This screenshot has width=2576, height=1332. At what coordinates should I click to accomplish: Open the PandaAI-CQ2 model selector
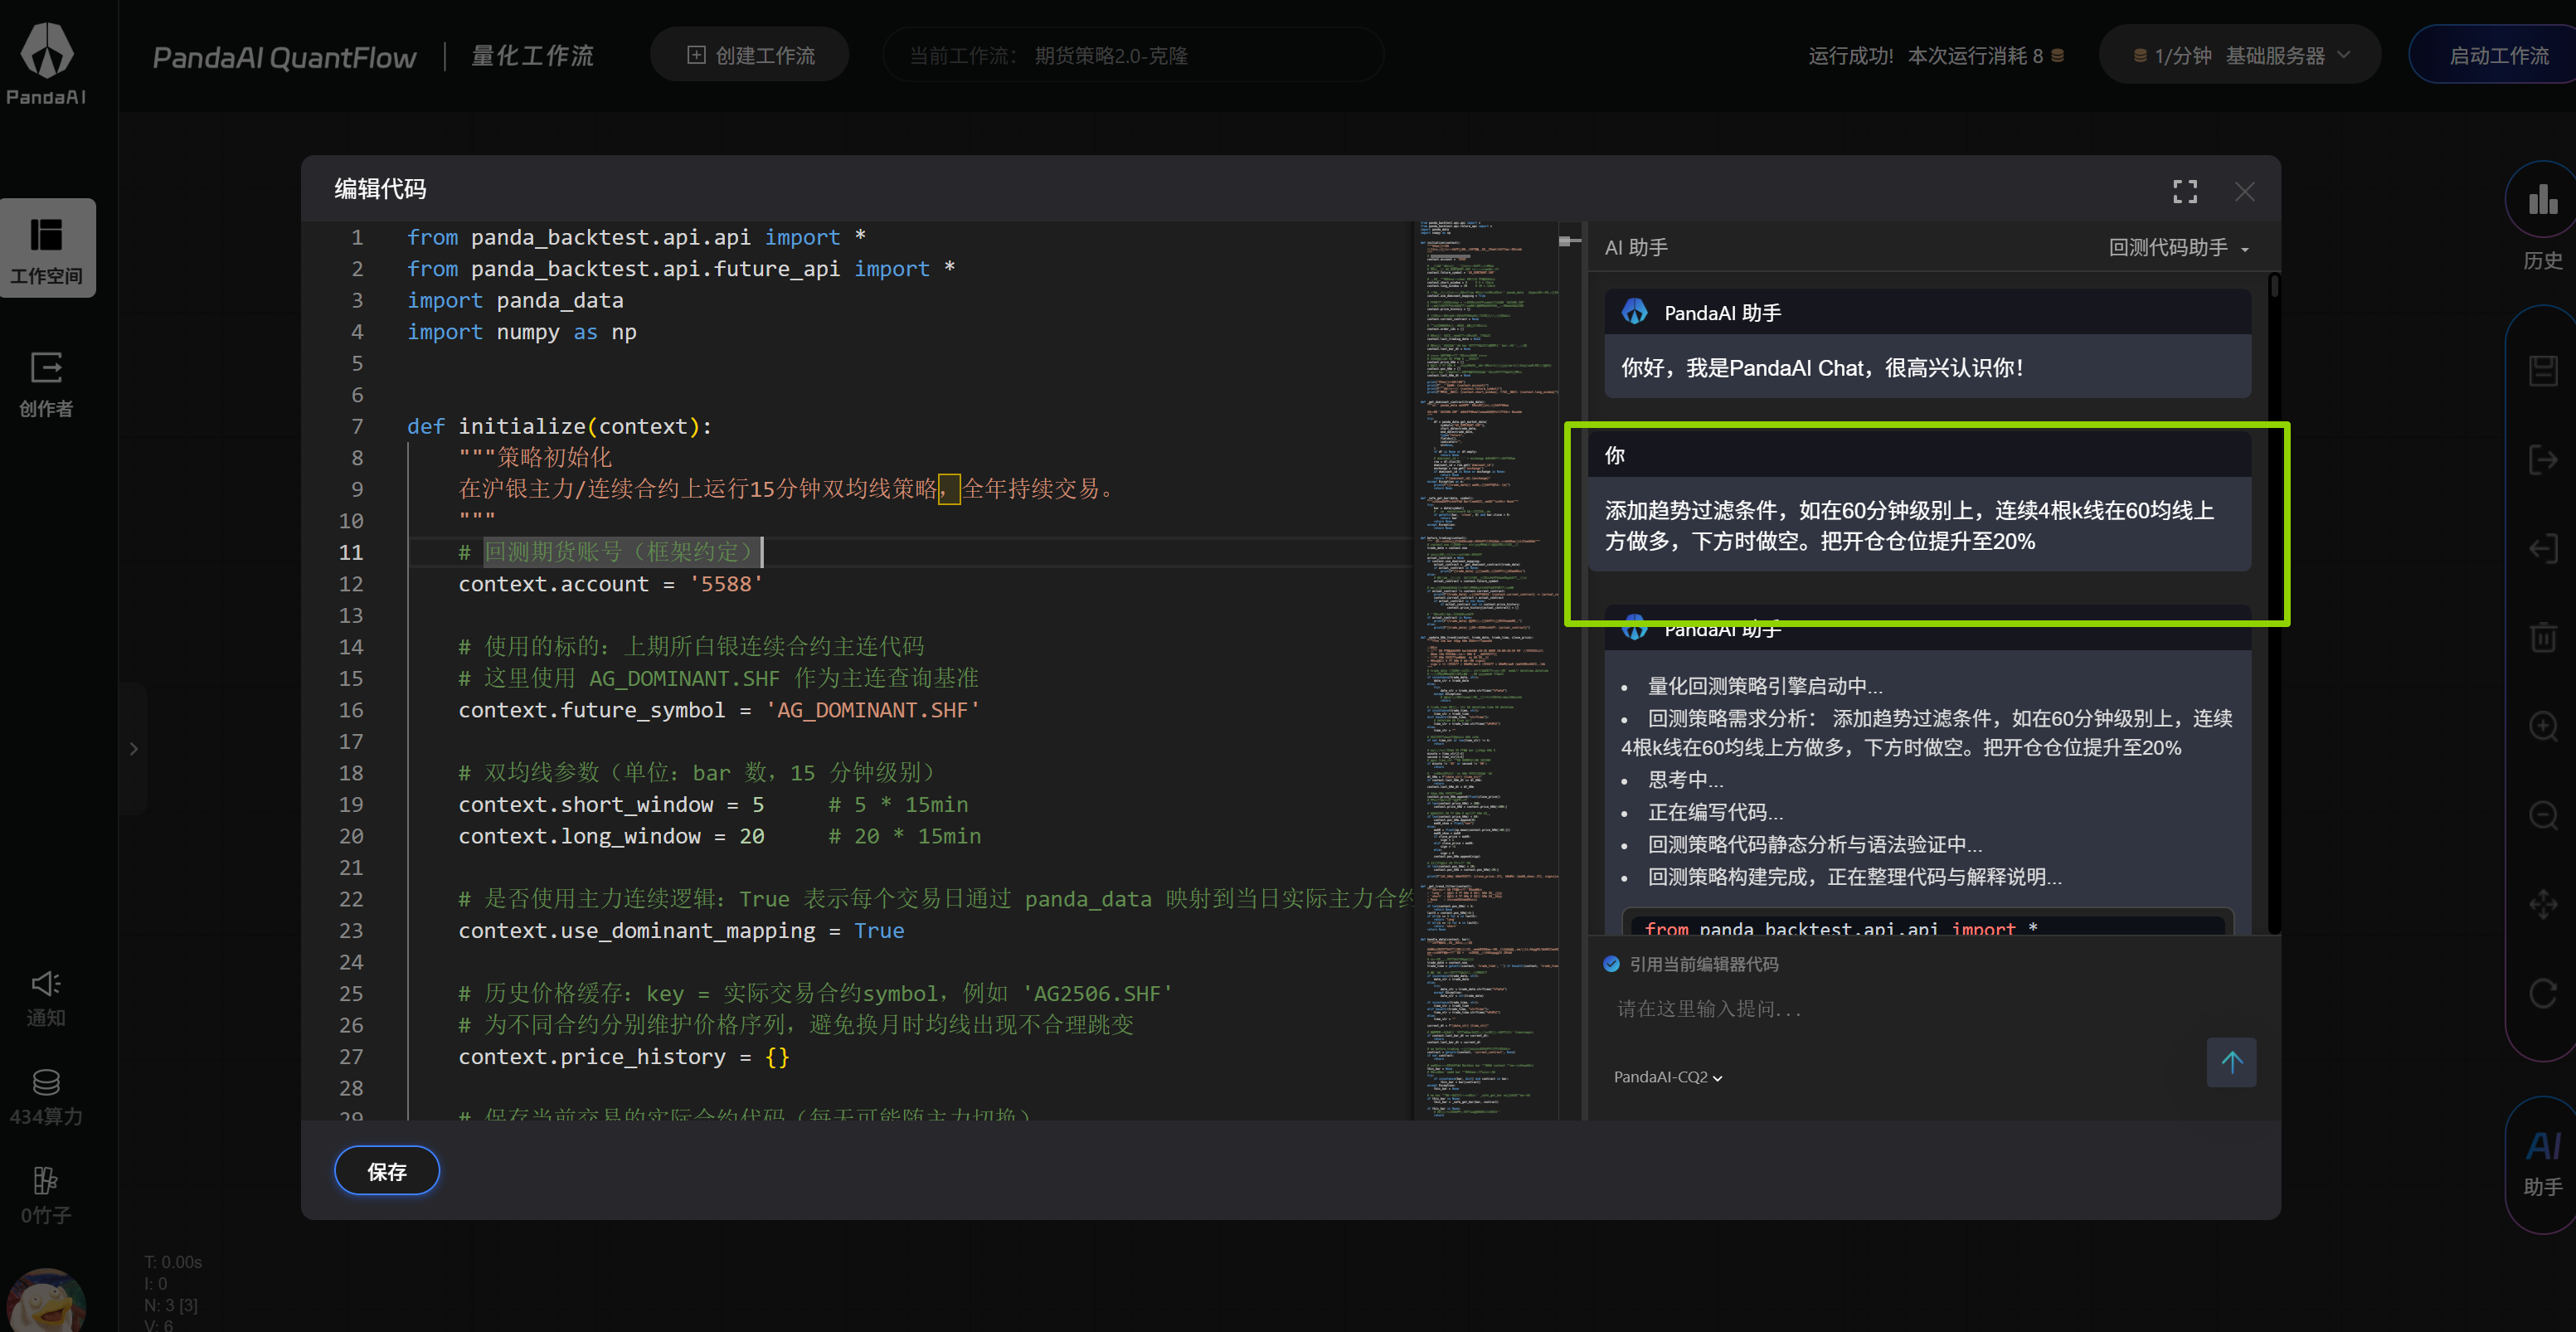coord(1667,1077)
